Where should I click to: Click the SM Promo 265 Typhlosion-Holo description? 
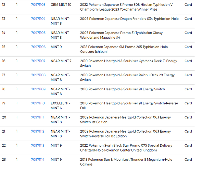coord(124,49)
